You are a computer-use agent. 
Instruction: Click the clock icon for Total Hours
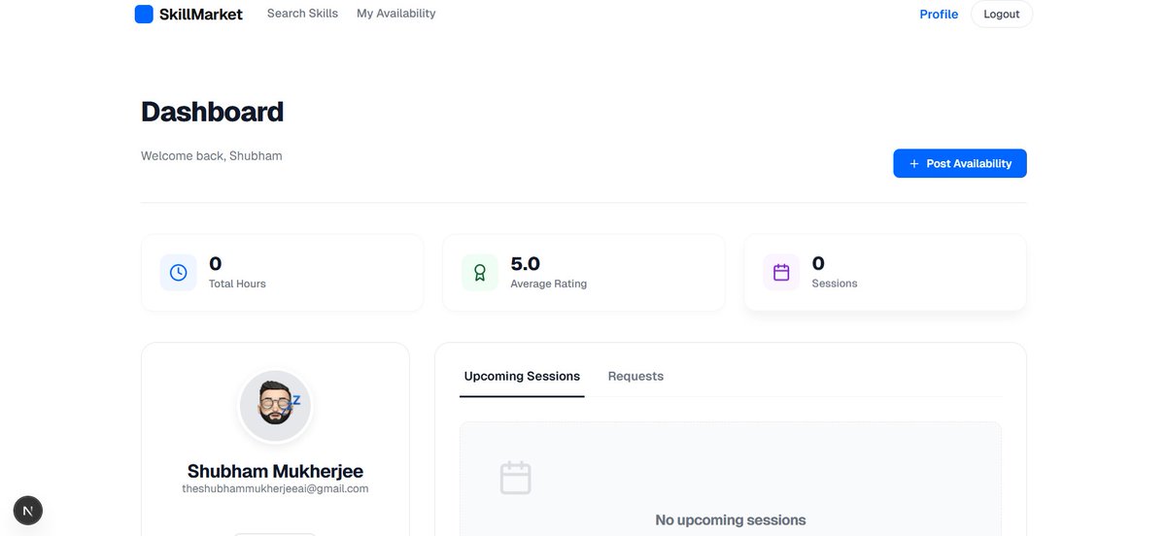point(179,273)
